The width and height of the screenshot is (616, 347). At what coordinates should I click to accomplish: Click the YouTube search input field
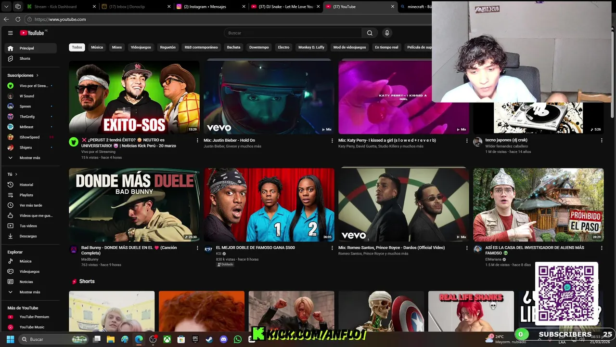click(x=293, y=33)
